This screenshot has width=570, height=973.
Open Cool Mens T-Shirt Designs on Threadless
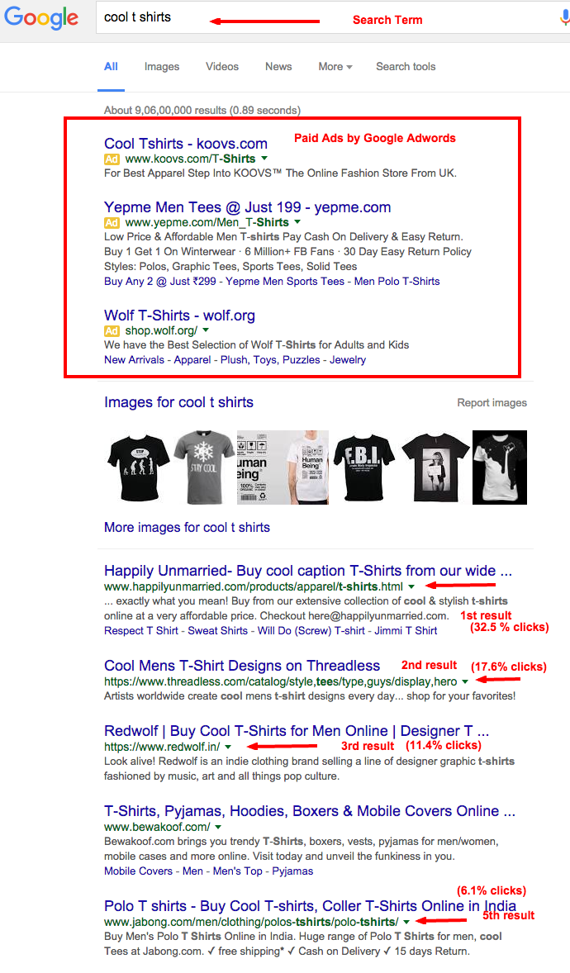pyautogui.click(x=242, y=666)
